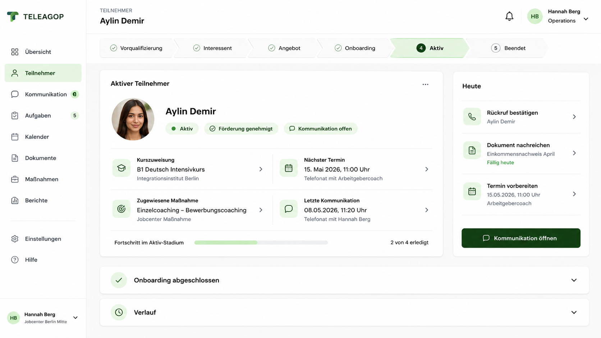Click "Telefonat mit Hannah Berg" text
601x338 pixels.
tap(337, 219)
